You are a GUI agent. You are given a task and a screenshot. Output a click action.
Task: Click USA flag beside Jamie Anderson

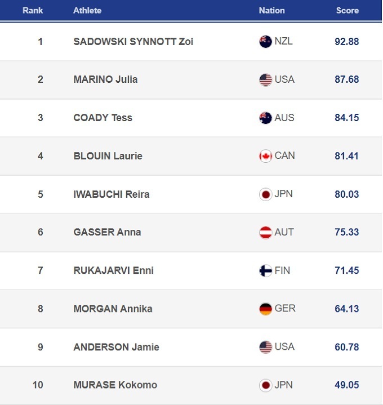tap(265, 347)
